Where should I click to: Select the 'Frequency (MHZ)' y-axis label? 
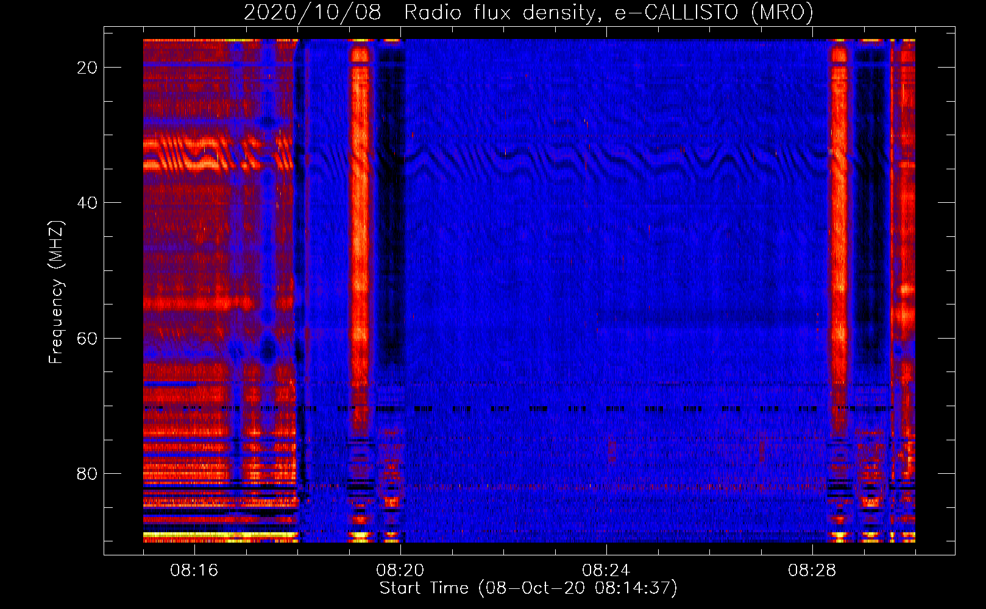coord(55,292)
